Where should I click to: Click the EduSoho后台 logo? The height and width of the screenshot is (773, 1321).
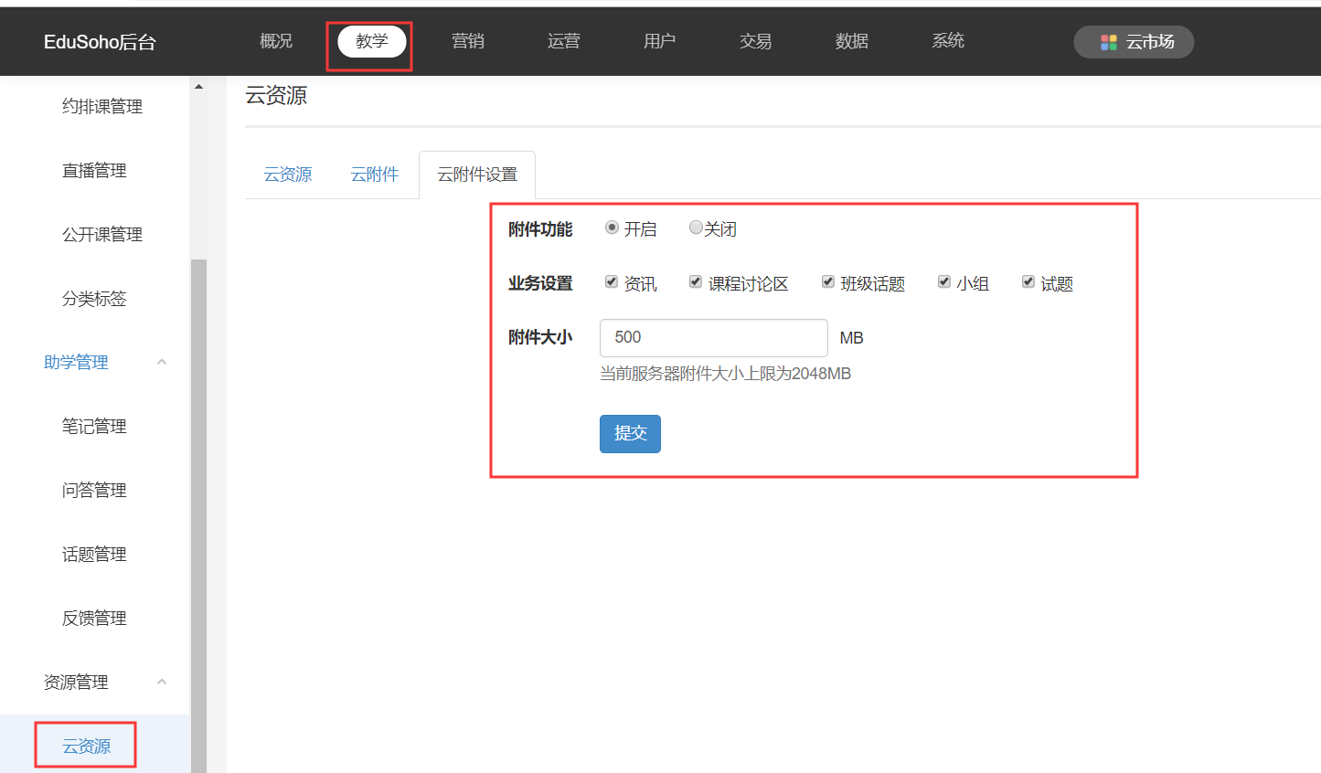[x=100, y=42]
